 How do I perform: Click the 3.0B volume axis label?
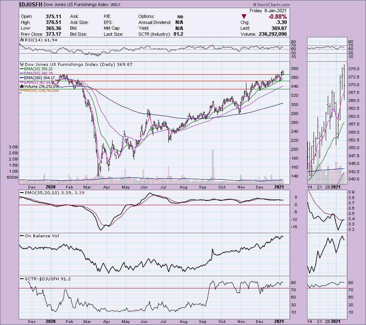[x=13, y=147]
